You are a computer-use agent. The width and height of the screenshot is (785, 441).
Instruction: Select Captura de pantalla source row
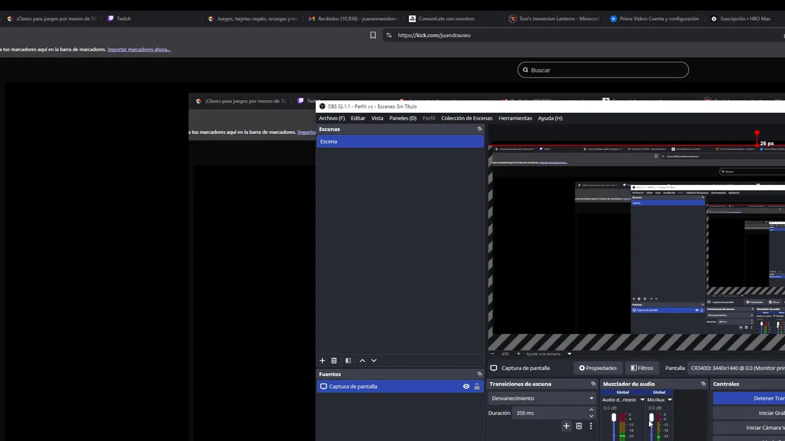coord(400,386)
